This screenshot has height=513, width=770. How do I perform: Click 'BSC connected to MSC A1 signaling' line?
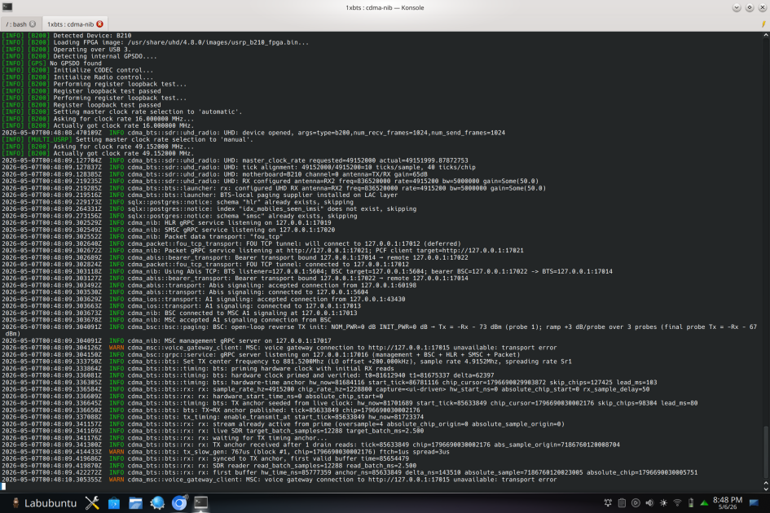[x=179, y=313]
